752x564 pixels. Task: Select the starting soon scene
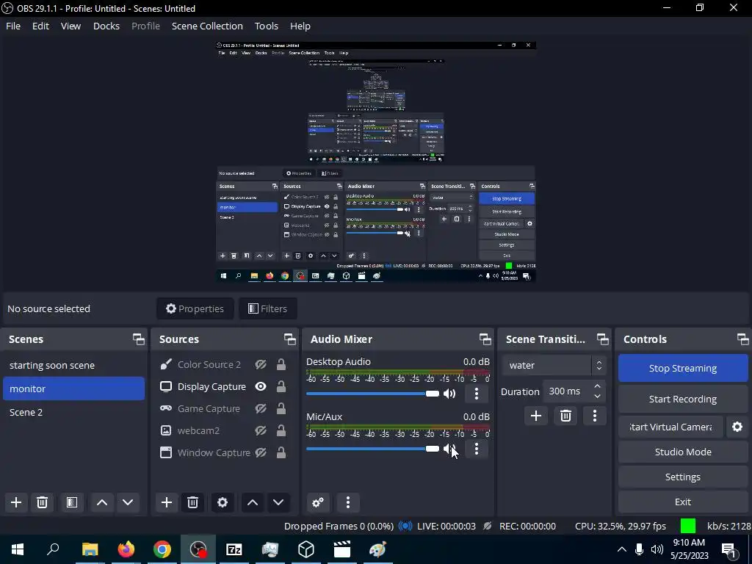click(73, 366)
